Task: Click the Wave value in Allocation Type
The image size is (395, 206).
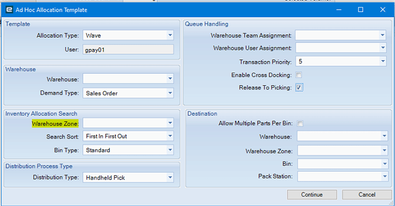Action: (93, 35)
